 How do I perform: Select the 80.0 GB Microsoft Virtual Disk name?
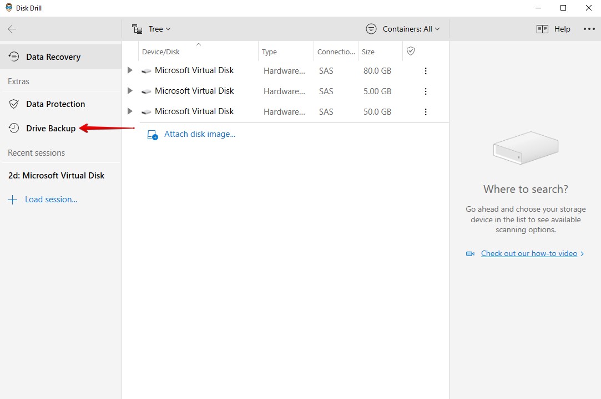(194, 70)
